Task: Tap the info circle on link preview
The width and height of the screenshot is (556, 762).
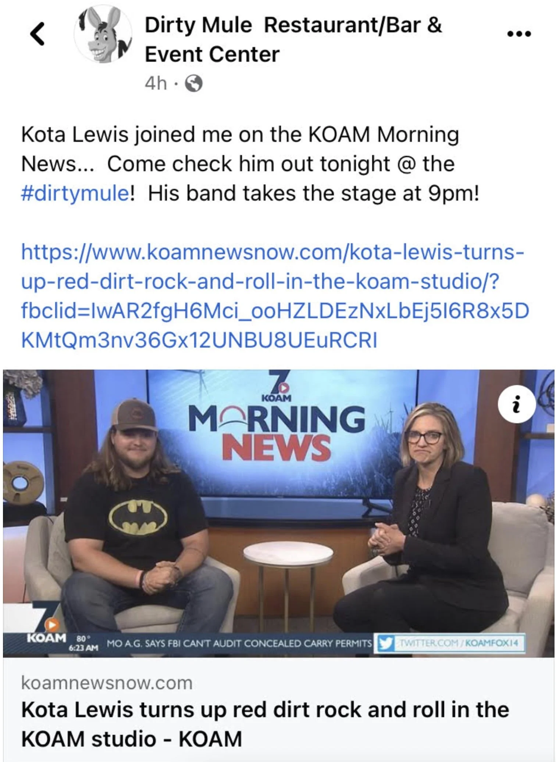Action: (517, 404)
